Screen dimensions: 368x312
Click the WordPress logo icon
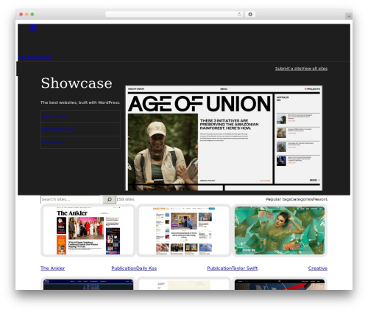click(x=33, y=28)
